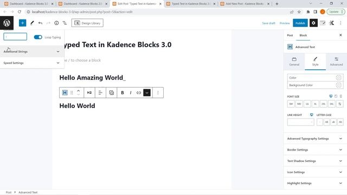Viewport: 347px width, 195px height.
Task: Open the Style settings tab
Action: (x=315, y=61)
